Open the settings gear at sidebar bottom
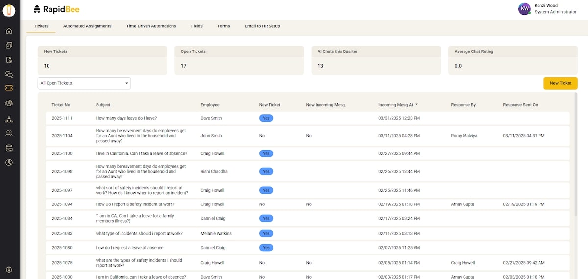 coord(9,270)
